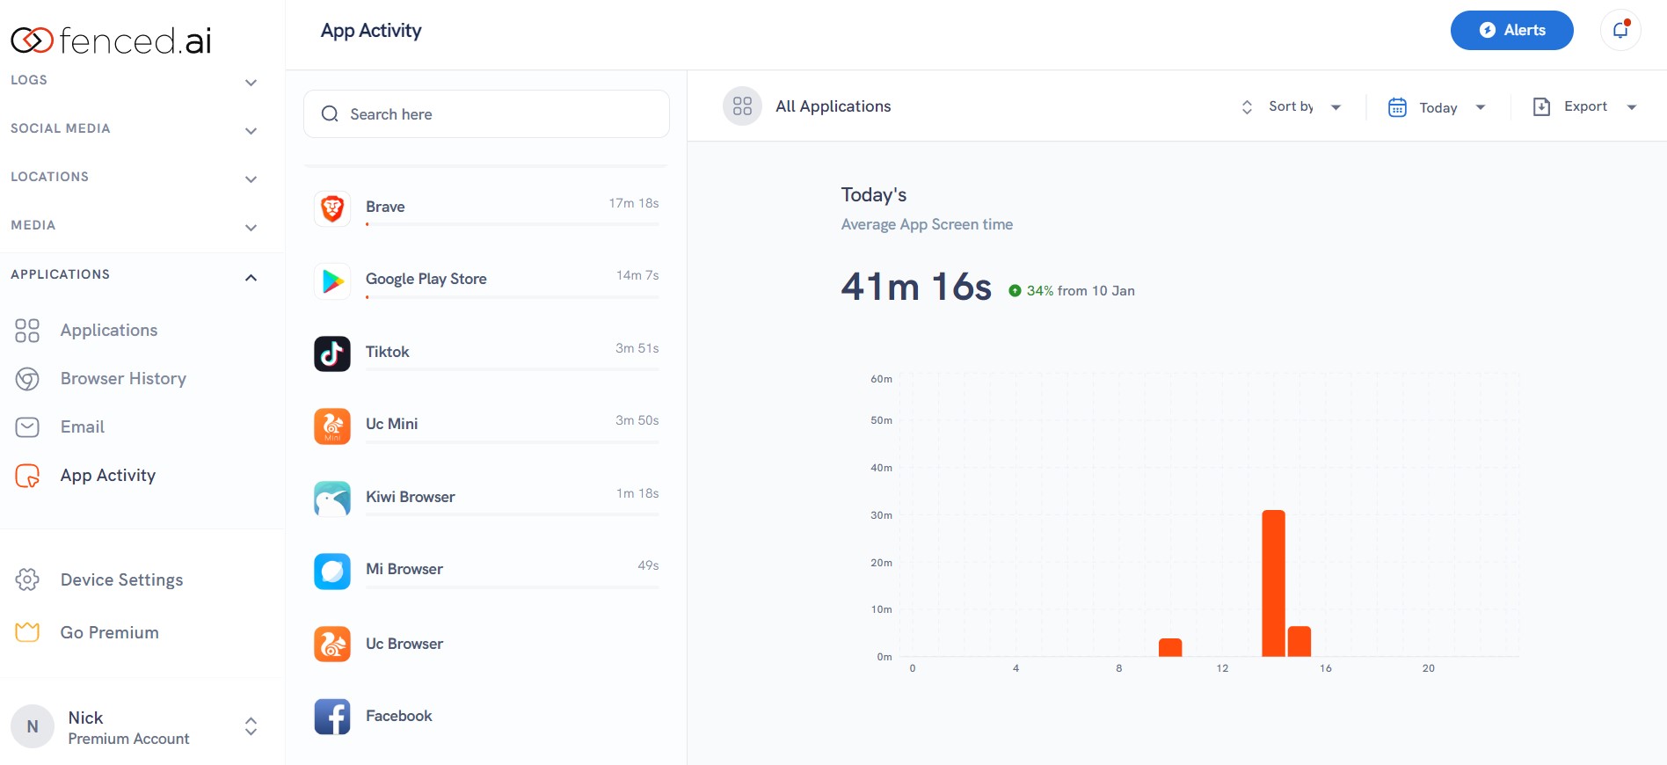Click the 41m 16s screen time value

click(x=916, y=287)
